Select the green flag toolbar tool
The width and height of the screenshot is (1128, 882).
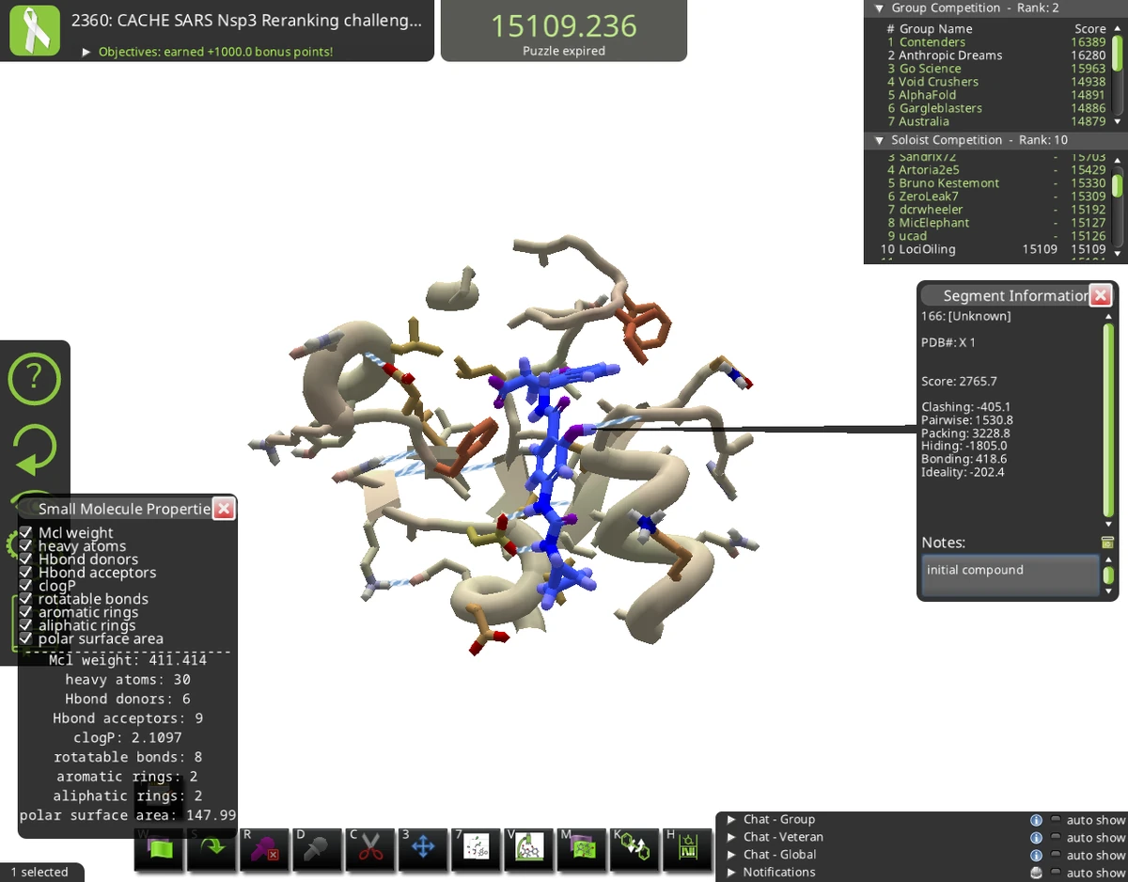click(x=159, y=847)
